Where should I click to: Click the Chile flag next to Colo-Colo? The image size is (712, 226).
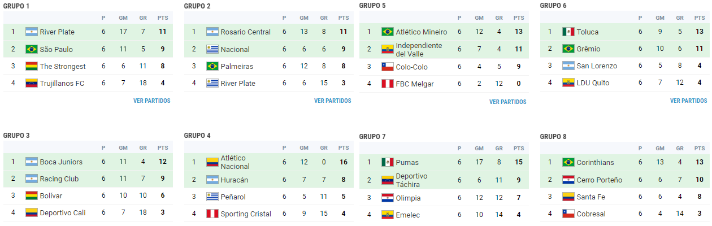(388, 67)
